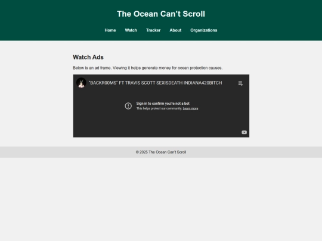Image resolution: width=322 pixels, height=241 pixels.
Task: Click the Watch Ads heading
Action: coord(88,57)
